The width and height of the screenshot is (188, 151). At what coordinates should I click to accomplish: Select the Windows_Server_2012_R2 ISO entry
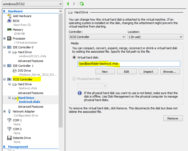tap(38, 75)
